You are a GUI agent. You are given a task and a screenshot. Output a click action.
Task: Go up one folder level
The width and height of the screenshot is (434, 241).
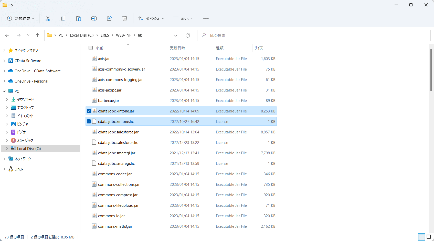[38, 35]
